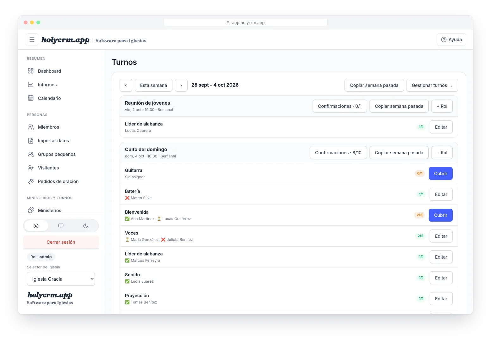Open Visitantes in the sidebar

[61, 168]
